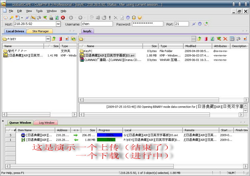Screen dimensions: 250x176
Task: Switch to the Log Window tab
Action: 47,123
